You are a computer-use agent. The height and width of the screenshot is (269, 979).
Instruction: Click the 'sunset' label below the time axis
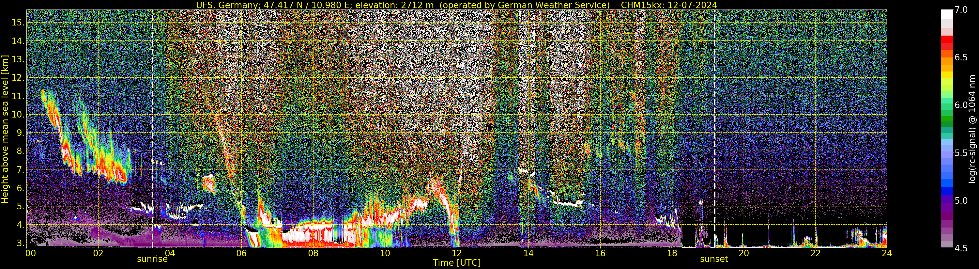point(714,259)
